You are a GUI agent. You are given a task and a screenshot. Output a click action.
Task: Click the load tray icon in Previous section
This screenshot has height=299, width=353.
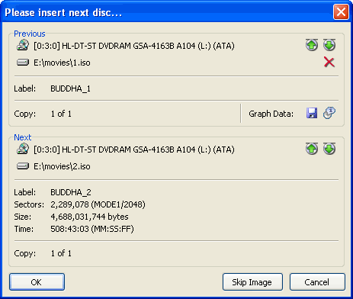click(x=329, y=45)
